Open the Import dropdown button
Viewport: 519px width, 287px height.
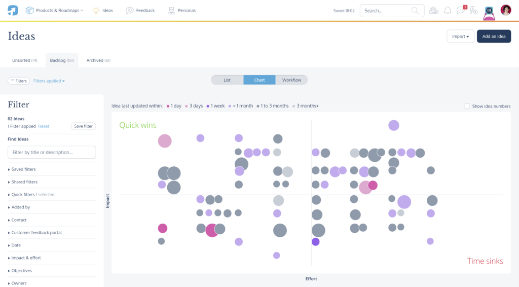tap(460, 37)
